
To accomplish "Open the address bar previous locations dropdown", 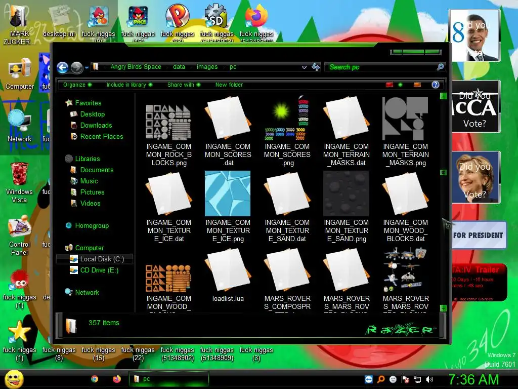I will tap(304, 67).
